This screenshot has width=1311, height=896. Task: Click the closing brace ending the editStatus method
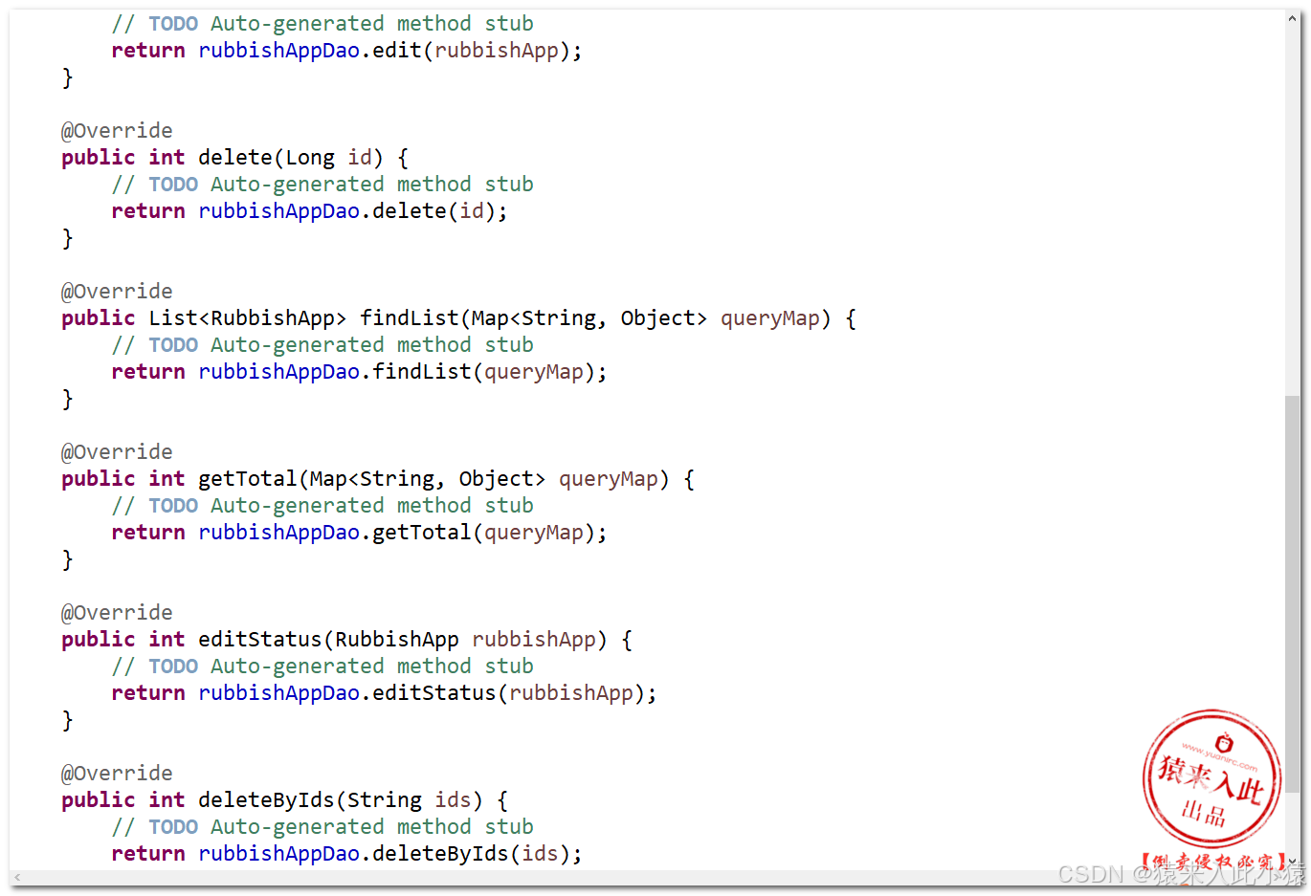coord(67,720)
